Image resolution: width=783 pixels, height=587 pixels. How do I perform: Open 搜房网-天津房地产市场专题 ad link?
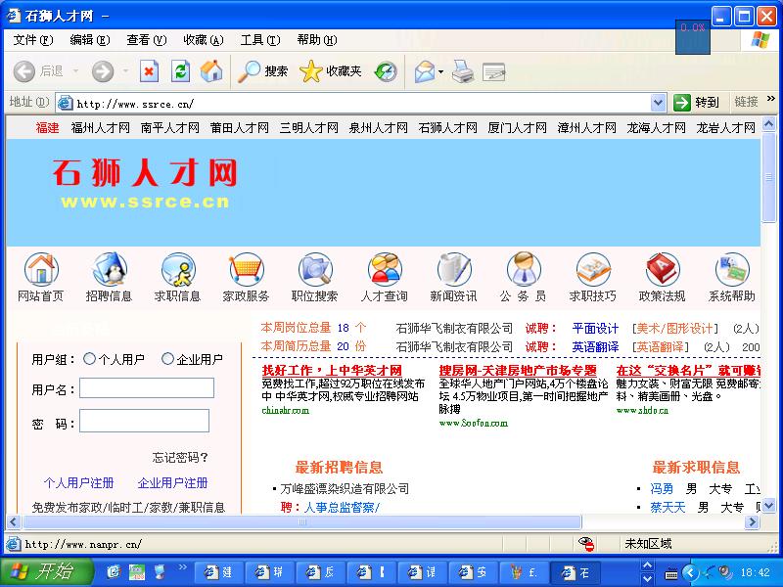[x=518, y=371]
